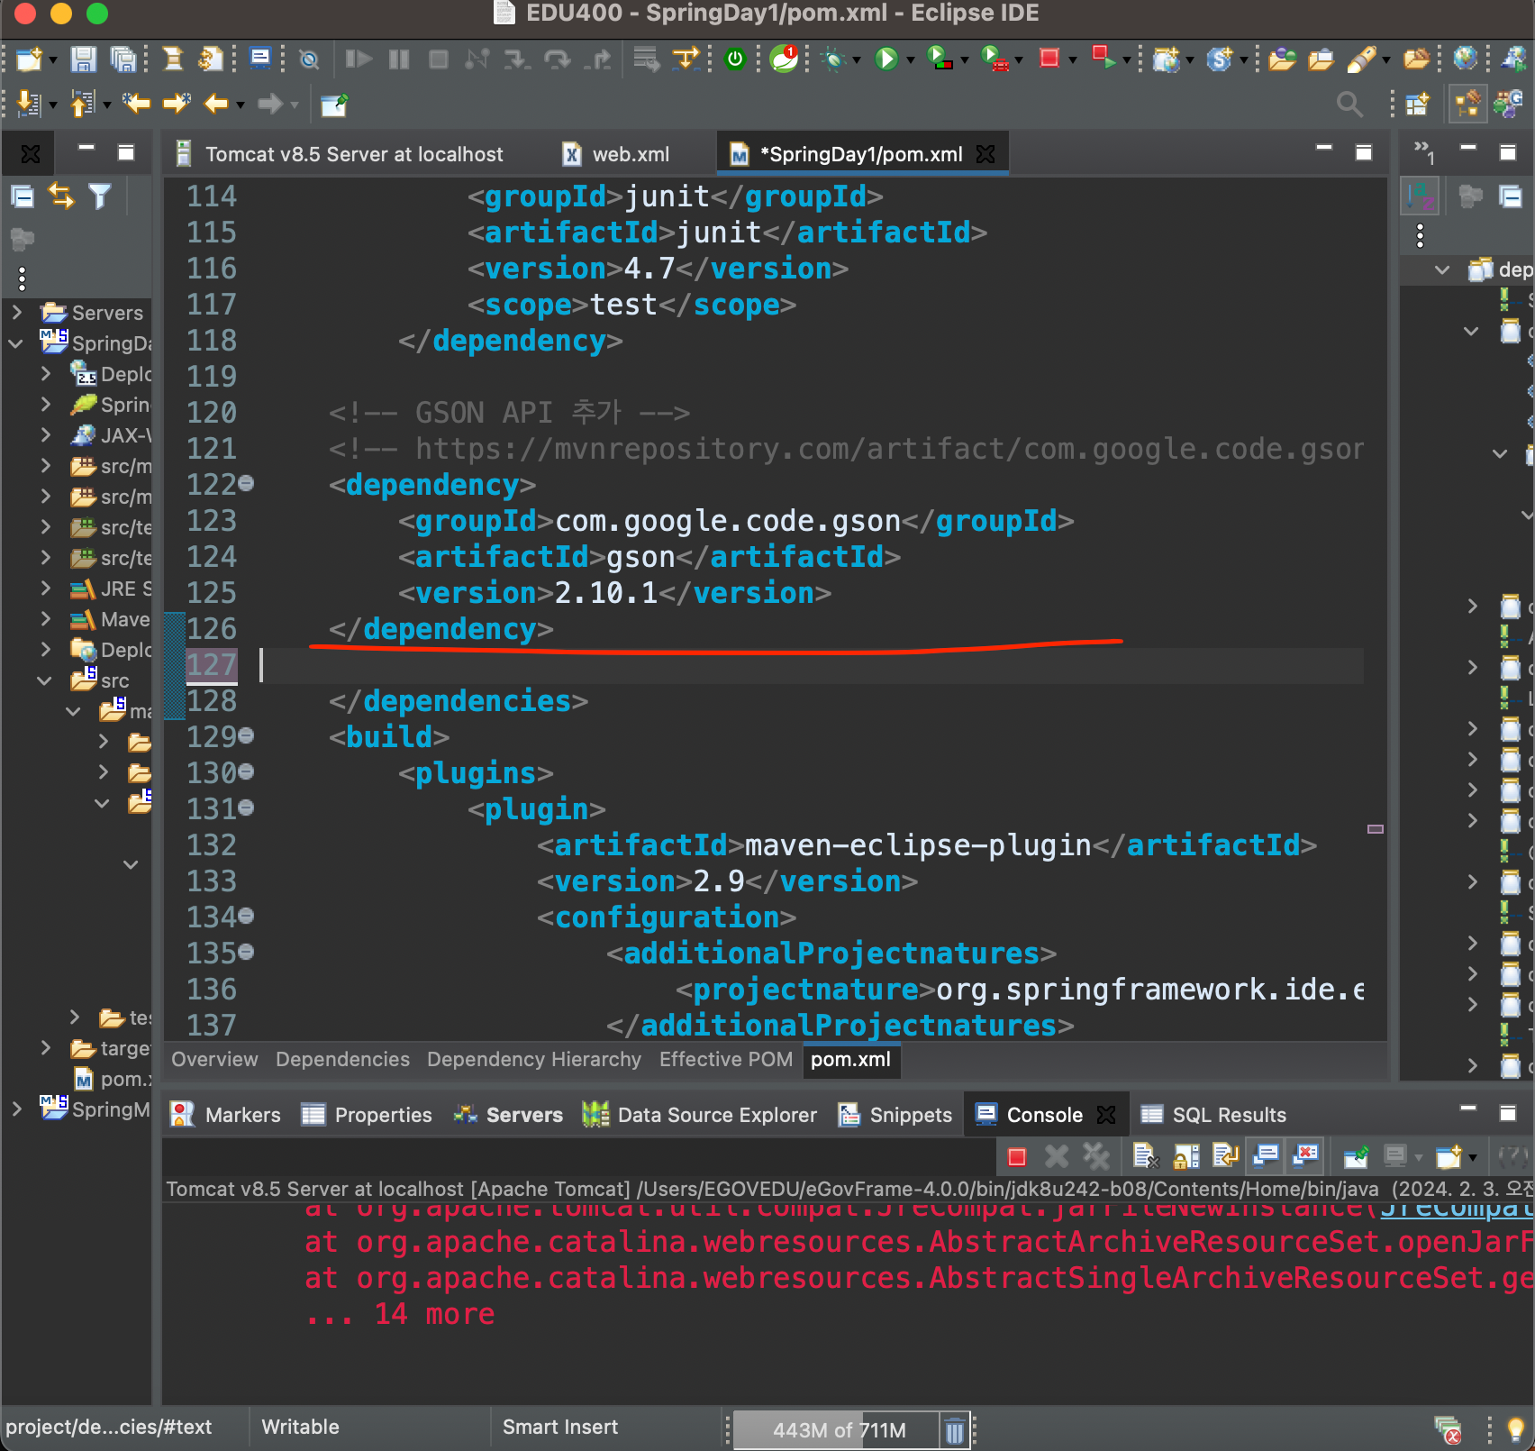Click the Skip All Breakpoints icon
The height and width of the screenshot is (1451, 1535).
click(309, 59)
